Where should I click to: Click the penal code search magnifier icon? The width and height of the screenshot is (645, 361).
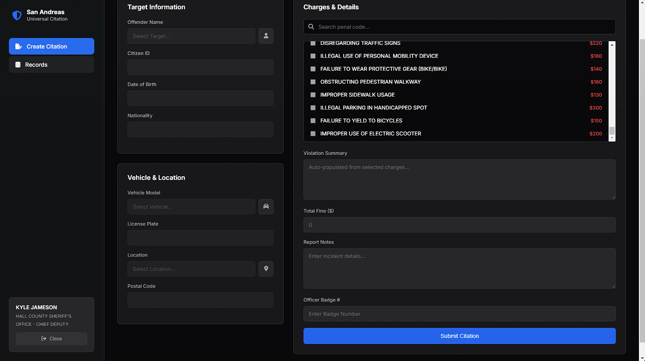pos(311,27)
